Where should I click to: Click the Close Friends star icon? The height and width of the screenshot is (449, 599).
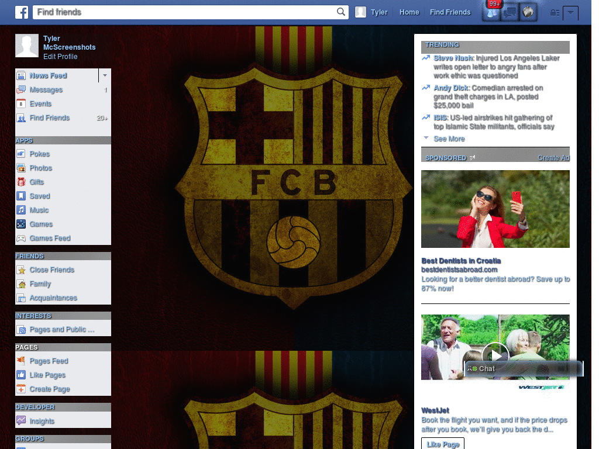pyautogui.click(x=21, y=270)
